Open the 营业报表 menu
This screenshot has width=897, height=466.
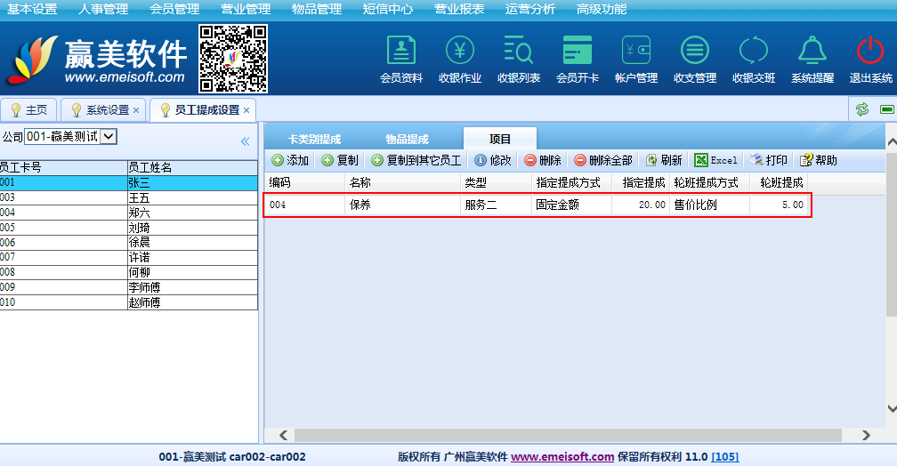click(x=459, y=9)
